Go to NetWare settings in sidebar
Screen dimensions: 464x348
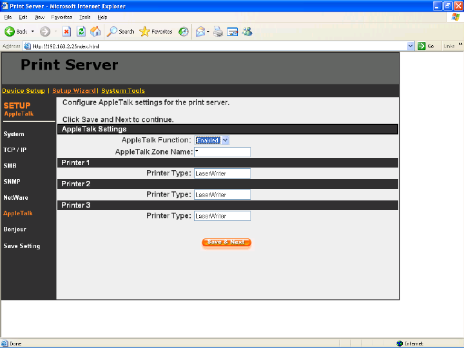tap(15, 197)
